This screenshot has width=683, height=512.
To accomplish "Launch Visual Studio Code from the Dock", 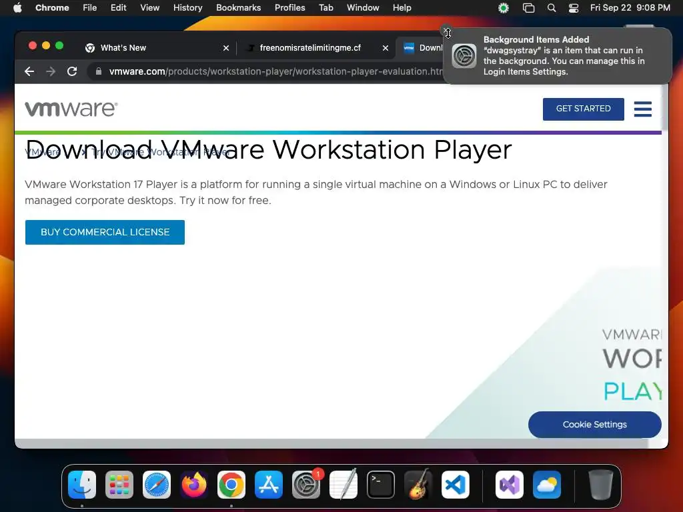I will click(x=456, y=485).
